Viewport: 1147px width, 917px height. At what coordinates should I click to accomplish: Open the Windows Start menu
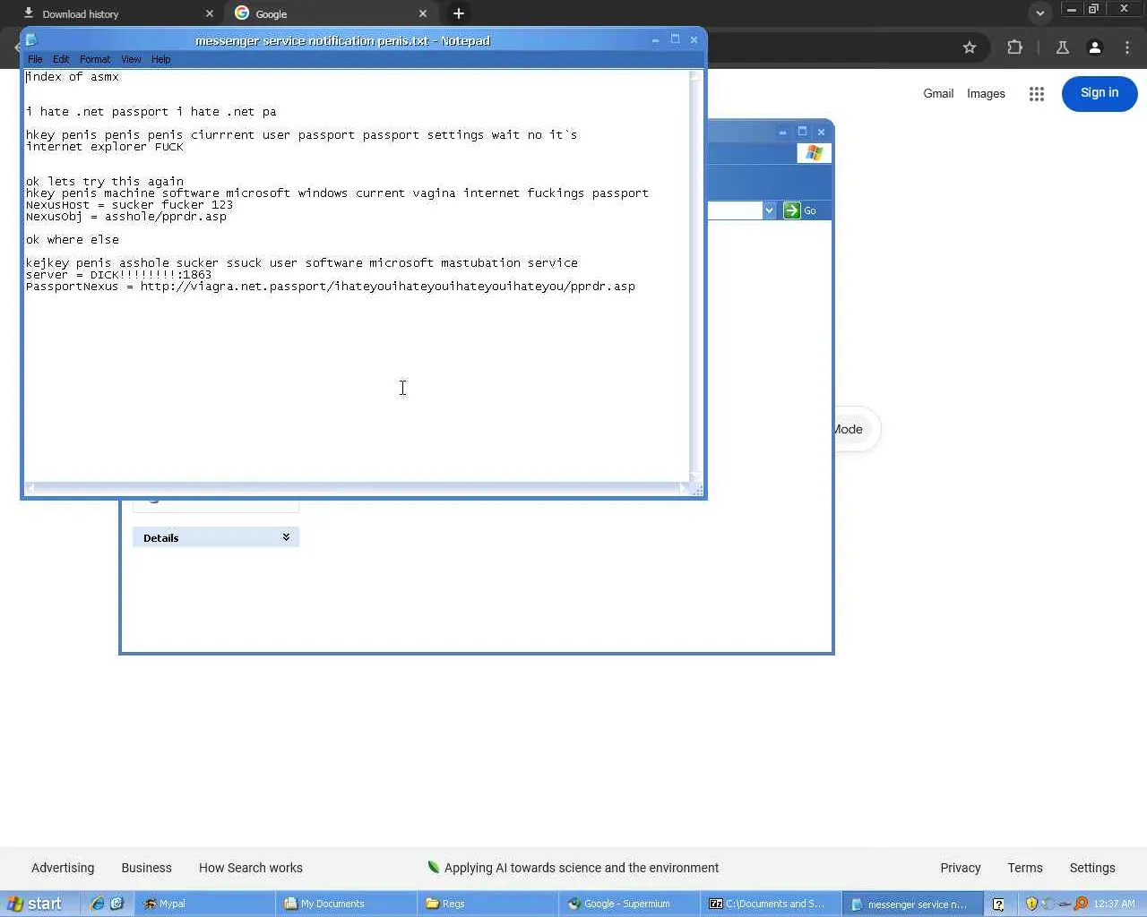34,904
